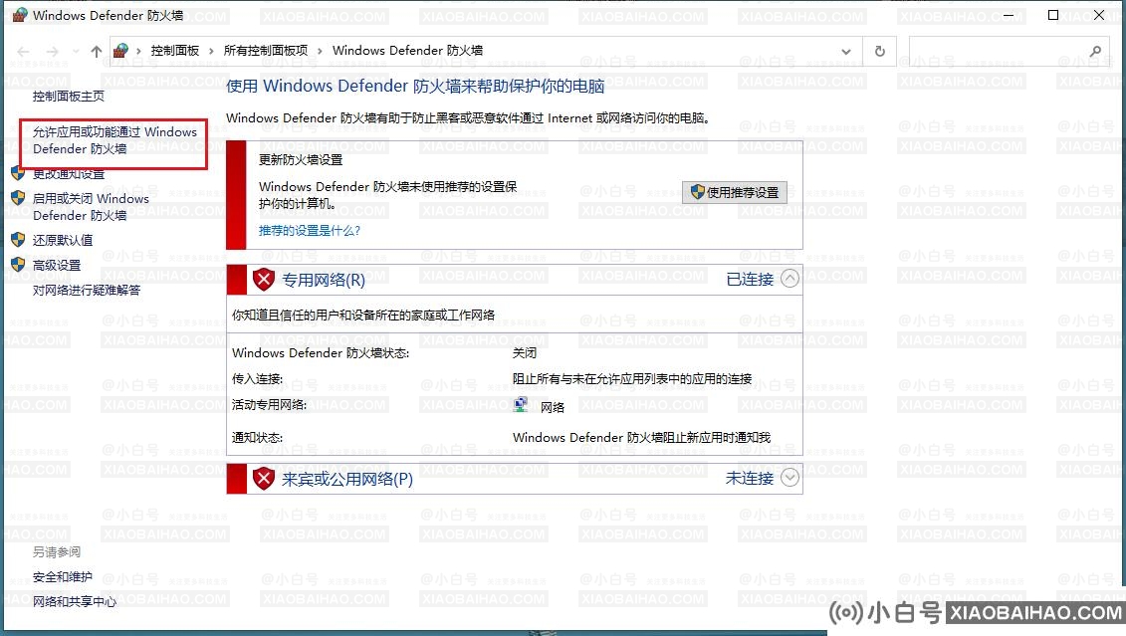Image resolution: width=1126 pixels, height=636 pixels.
Task: Click 通知状态 label
Action: click(x=257, y=437)
